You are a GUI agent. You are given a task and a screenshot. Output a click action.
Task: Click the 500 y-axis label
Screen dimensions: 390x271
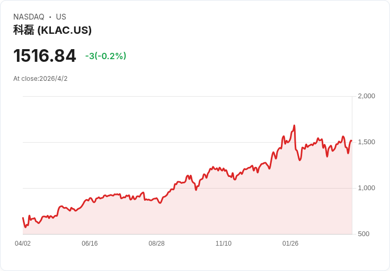click(x=364, y=234)
